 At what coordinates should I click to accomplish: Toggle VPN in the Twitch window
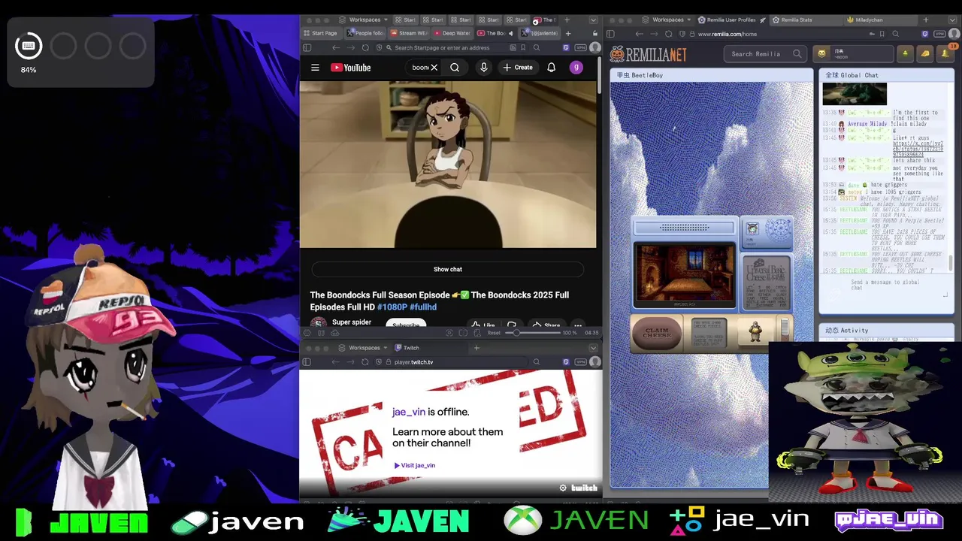tap(580, 362)
